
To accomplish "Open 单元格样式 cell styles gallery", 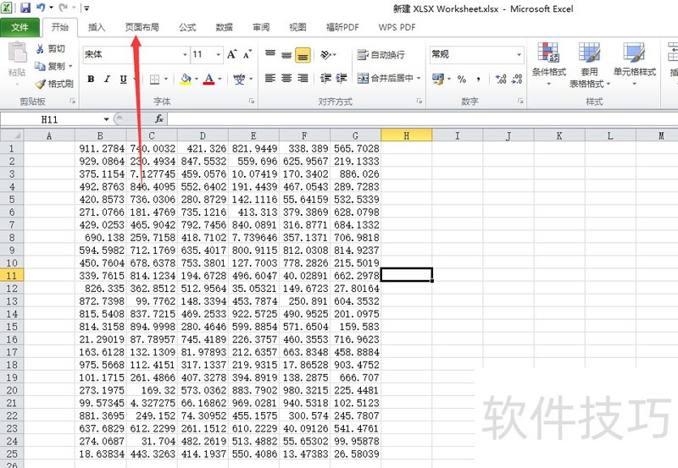I will tap(634, 64).
